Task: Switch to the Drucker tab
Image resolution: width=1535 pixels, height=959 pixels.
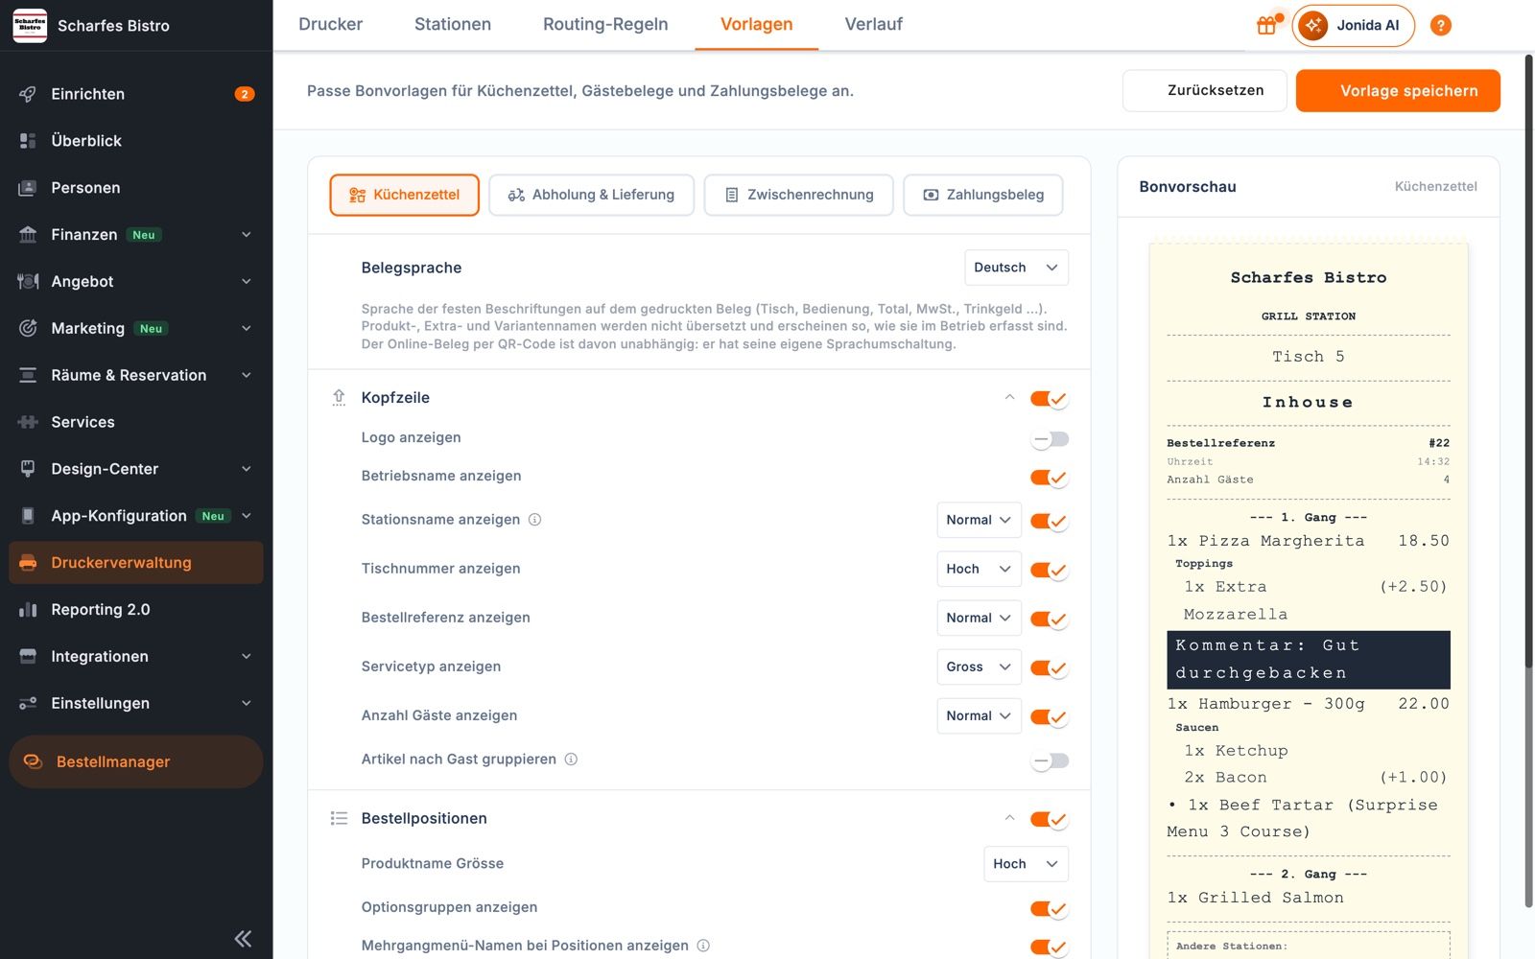Action: coord(330,24)
